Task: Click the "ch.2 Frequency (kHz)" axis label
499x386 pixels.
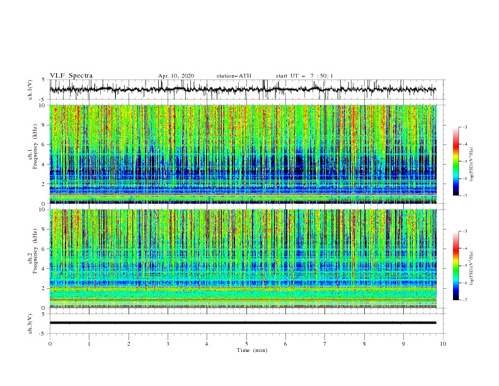Action: pyautogui.click(x=32, y=251)
